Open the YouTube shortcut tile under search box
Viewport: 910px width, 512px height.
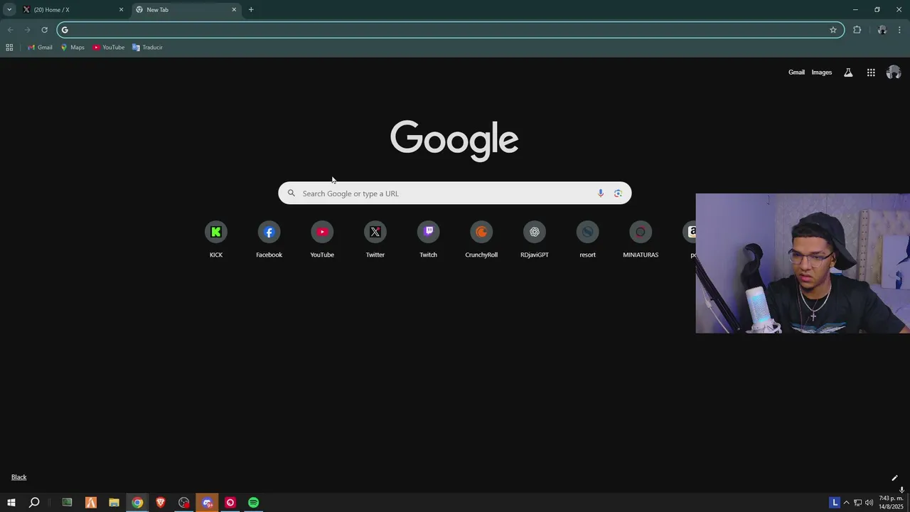(x=322, y=240)
